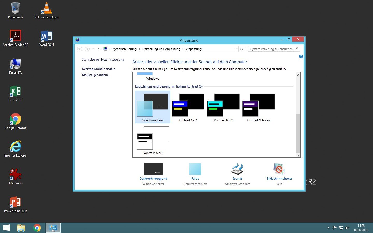Select the PowerPoint 2016 desktop shortcut
The width and height of the screenshot is (373, 233).
click(16, 205)
